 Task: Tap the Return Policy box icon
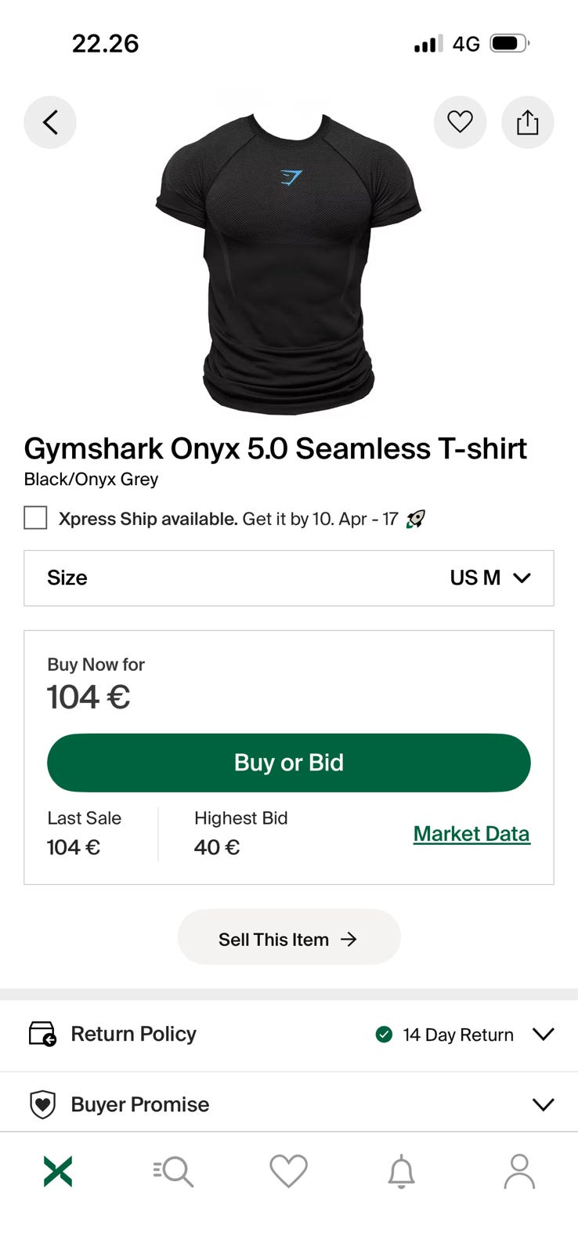click(x=42, y=1034)
